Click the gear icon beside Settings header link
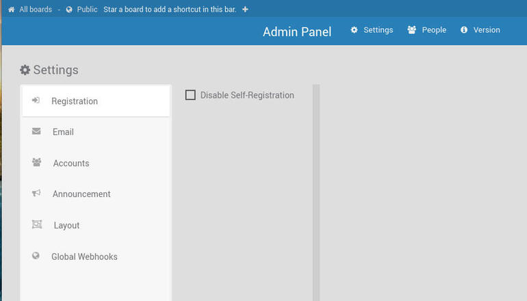 pos(355,30)
